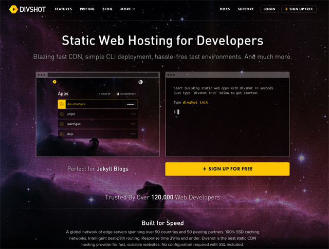
Task: Open the Docs page
Action: 225,9
